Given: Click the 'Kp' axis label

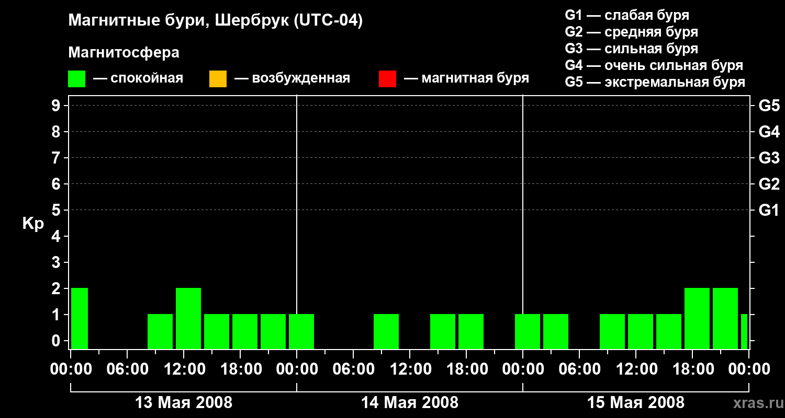Looking at the screenshot, I should point(33,224).
